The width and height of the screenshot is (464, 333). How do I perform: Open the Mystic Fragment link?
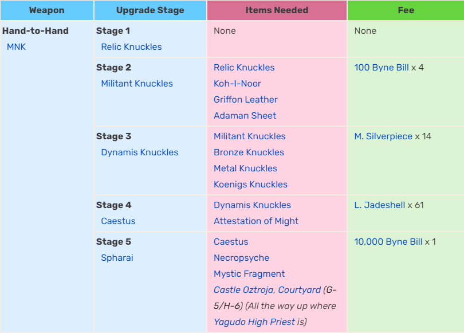point(249,273)
